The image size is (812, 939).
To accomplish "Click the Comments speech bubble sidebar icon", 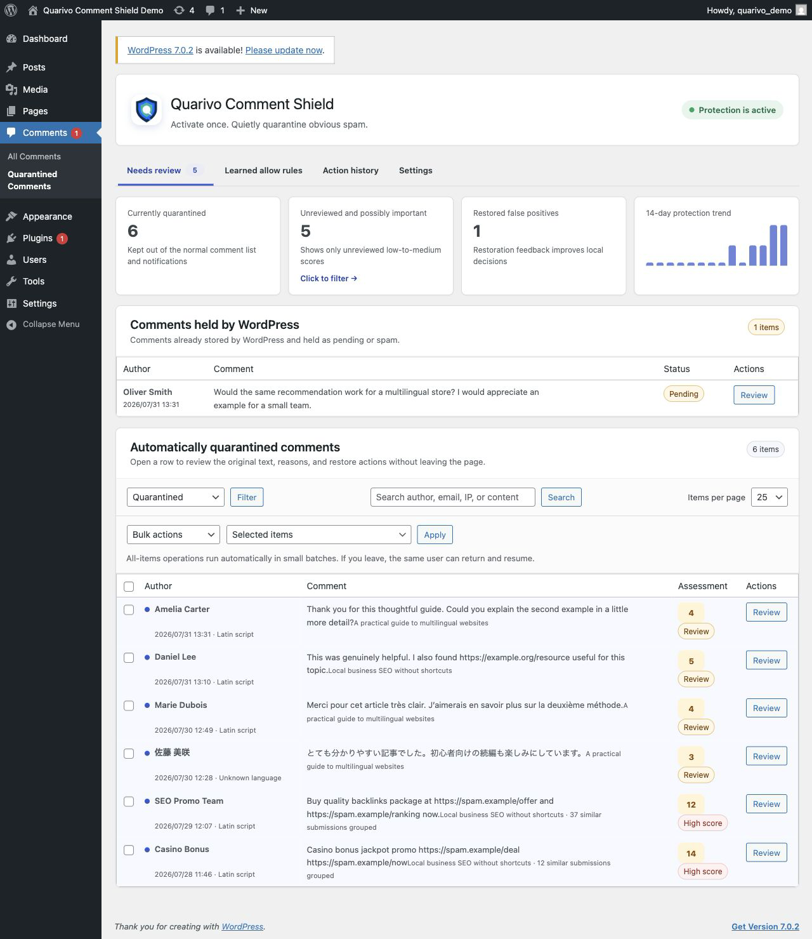I will 11,133.
